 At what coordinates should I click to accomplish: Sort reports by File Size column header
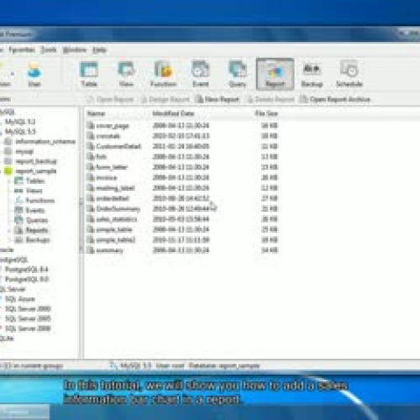(x=266, y=113)
